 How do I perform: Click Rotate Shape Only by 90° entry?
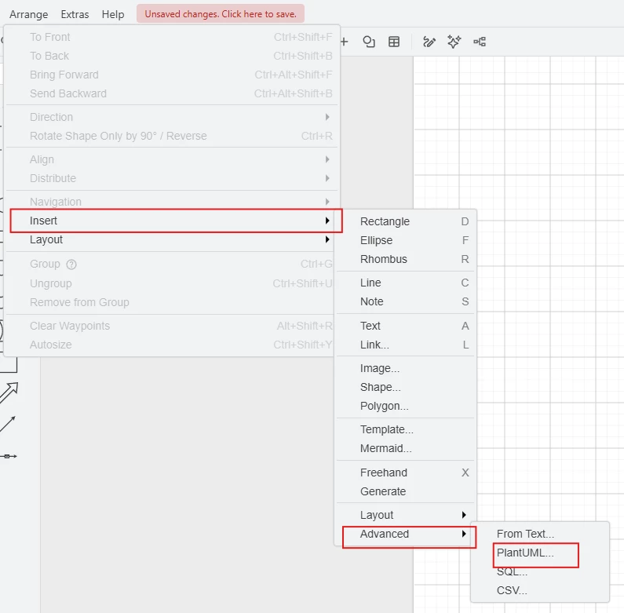pyautogui.click(x=172, y=136)
